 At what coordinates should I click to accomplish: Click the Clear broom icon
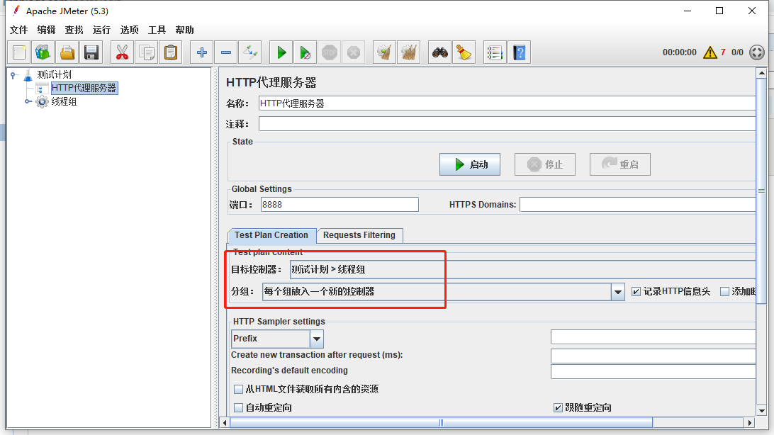point(385,52)
